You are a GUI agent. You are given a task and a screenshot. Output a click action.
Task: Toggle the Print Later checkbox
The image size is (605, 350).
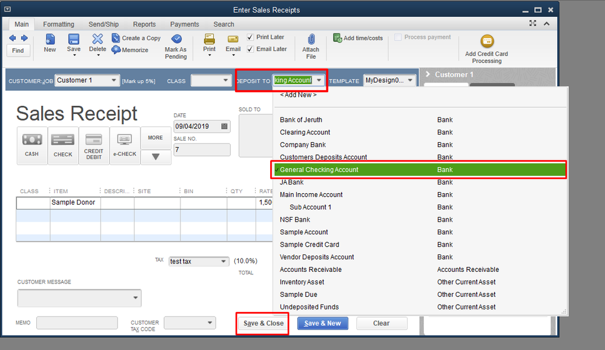tap(250, 37)
